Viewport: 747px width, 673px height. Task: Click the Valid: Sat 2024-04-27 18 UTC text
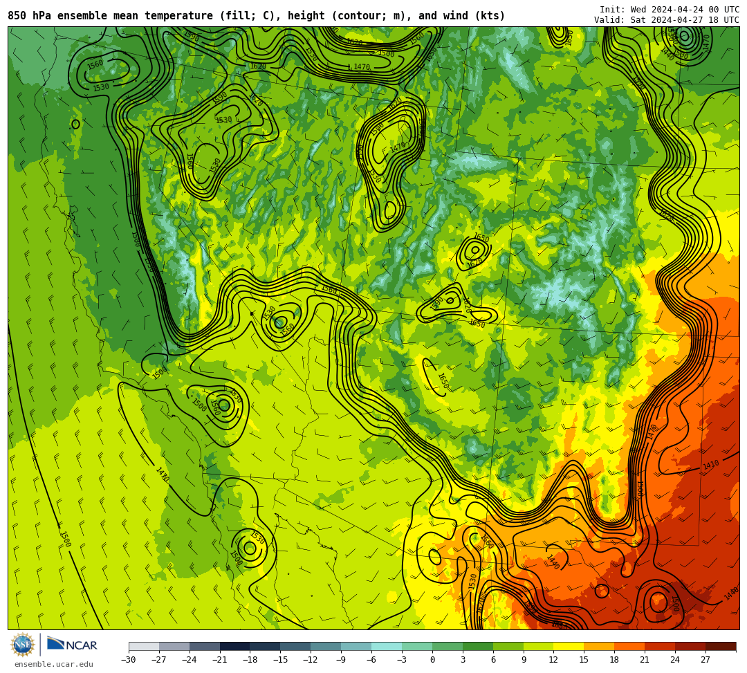point(666,20)
